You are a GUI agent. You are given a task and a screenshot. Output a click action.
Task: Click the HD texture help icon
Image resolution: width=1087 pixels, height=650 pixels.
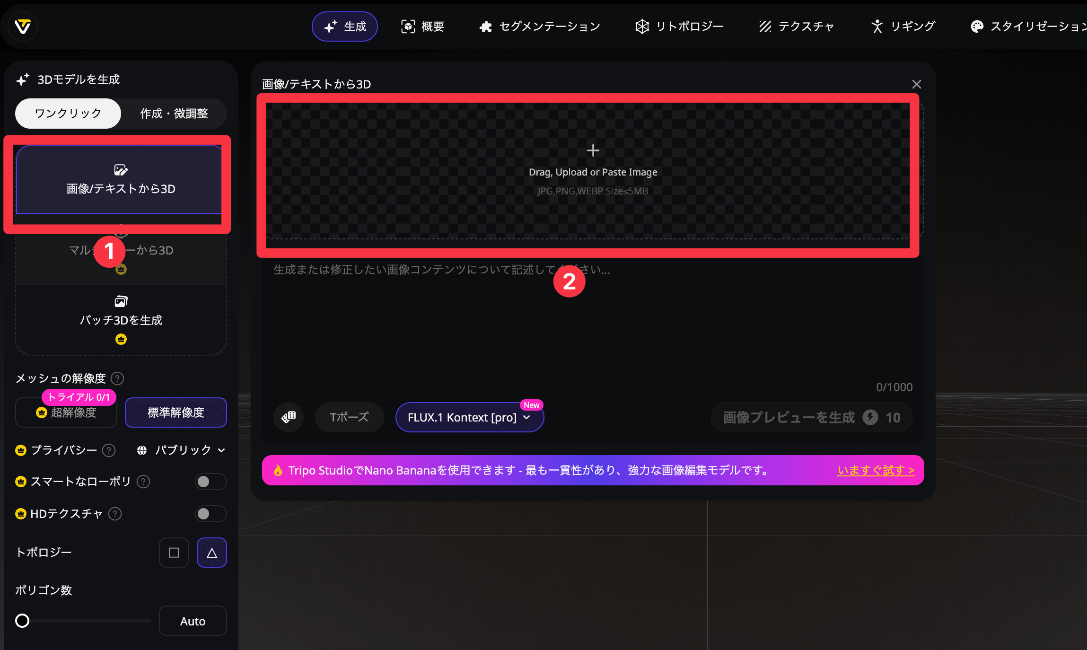115,514
